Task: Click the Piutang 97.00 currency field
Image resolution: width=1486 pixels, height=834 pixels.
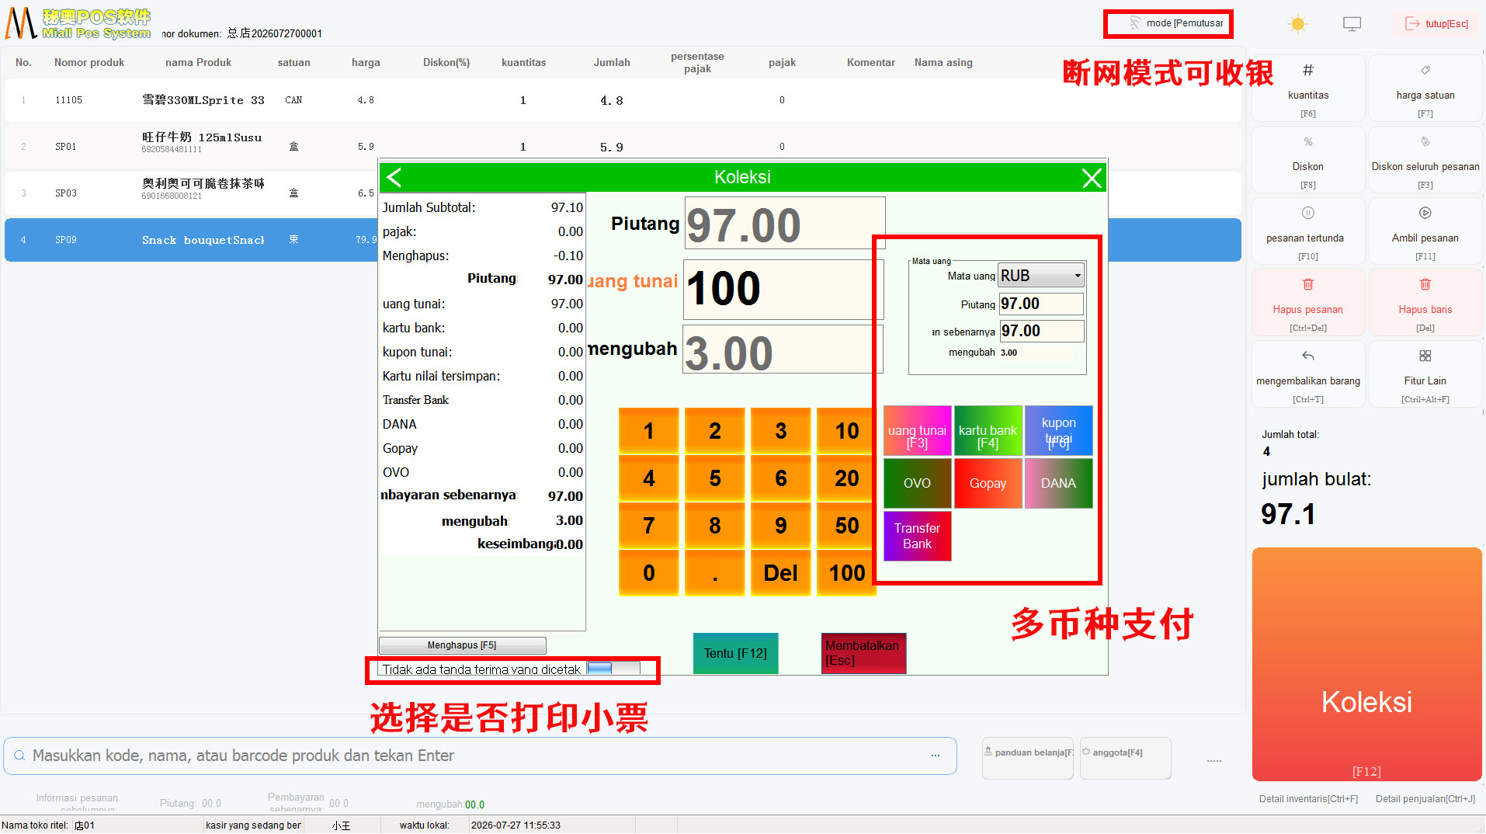Action: click(x=1041, y=304)
